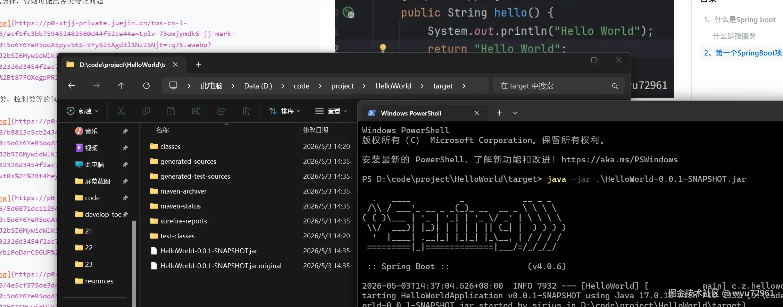Screen dimensions: 783x307
Task: Open the 查看 view dropdown
Action: [x=331, y=111]
